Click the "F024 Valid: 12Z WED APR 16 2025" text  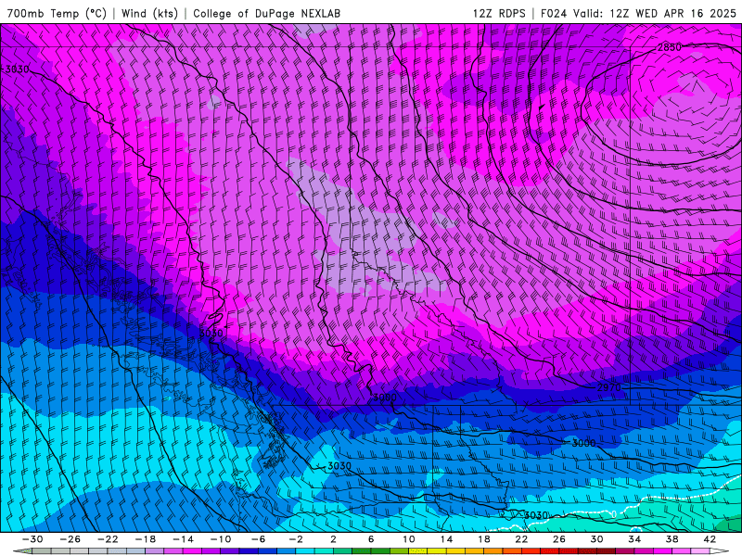pos(638,13)
